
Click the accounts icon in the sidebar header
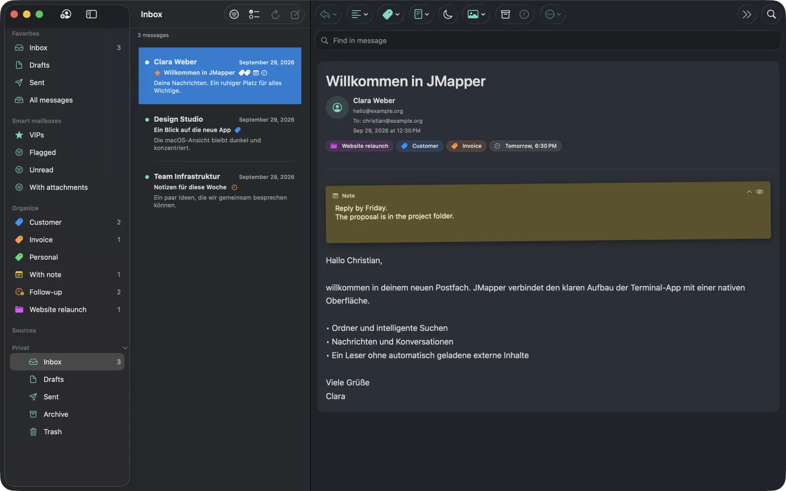coord(66,14)
